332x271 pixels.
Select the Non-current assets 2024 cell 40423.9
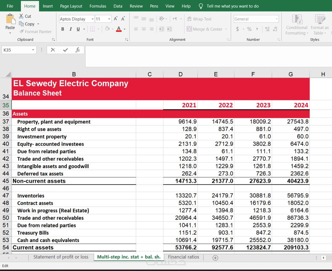291,181
